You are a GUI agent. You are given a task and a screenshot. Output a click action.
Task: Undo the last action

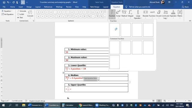tap(8, 2)
